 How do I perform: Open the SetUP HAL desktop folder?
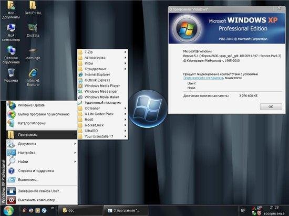(33, 8)
